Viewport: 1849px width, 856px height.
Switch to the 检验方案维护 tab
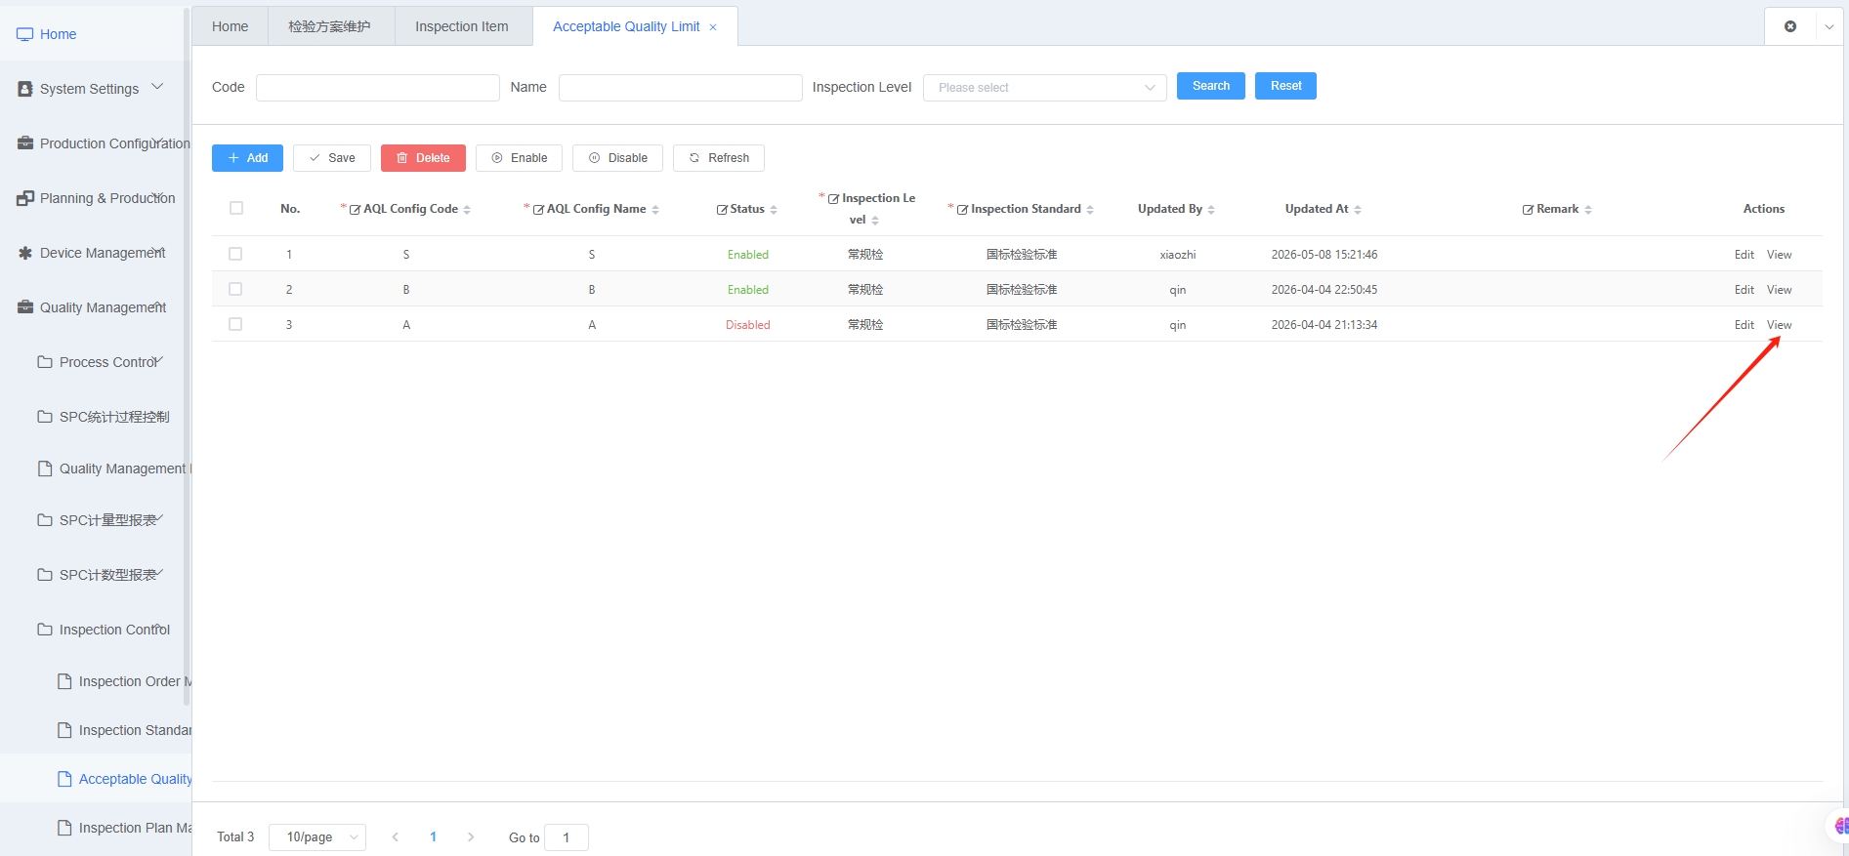click(x=329, y=26)
